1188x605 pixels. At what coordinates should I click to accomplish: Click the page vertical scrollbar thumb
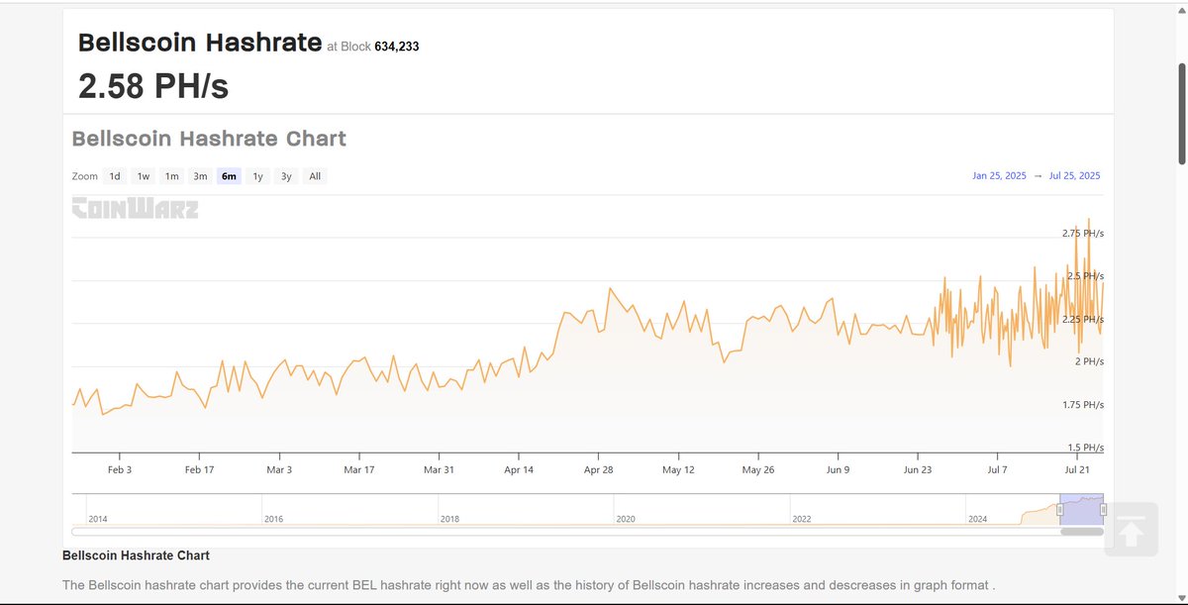pyautogui.click(x=1181, y=114)
